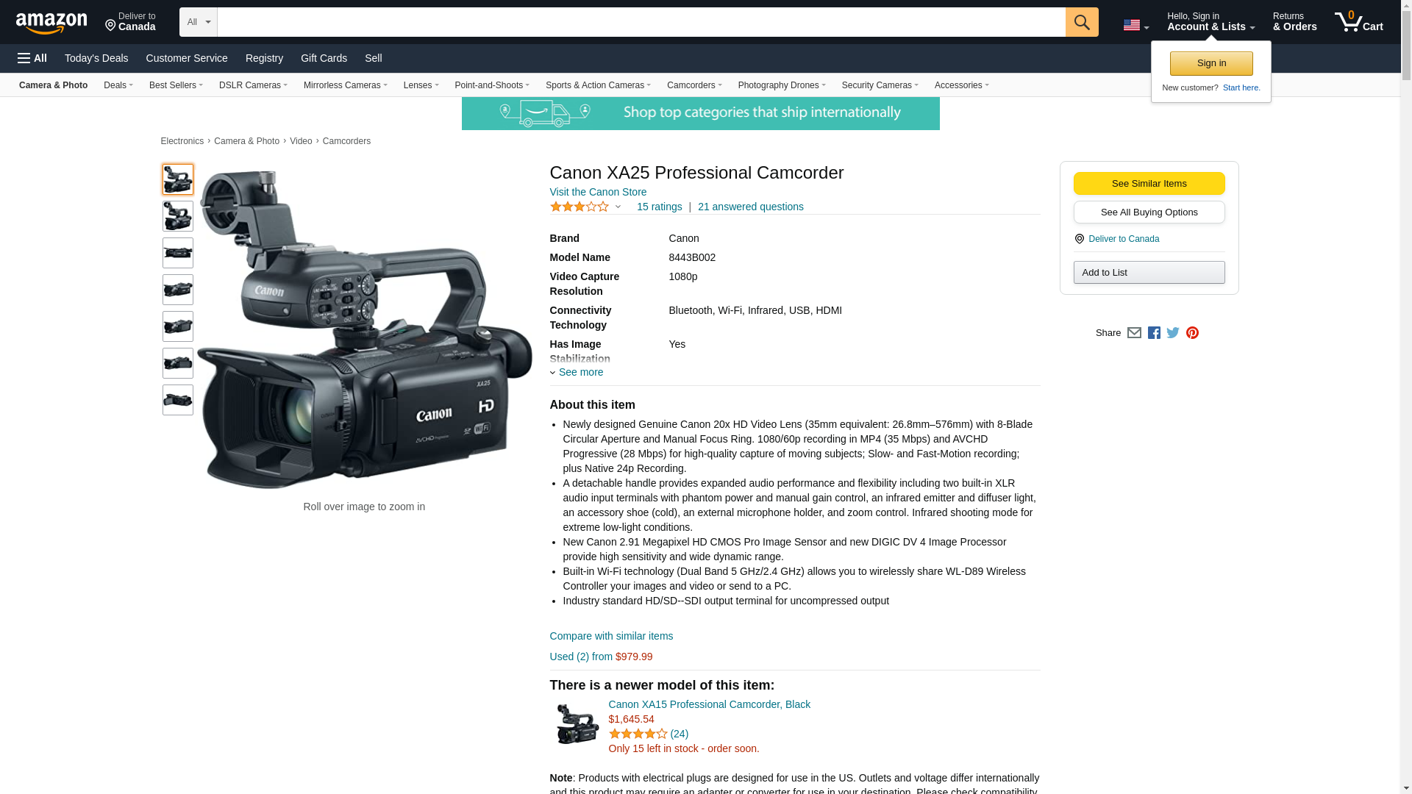Expand the Mirrorless Cameras dropdown

point(346,85)
